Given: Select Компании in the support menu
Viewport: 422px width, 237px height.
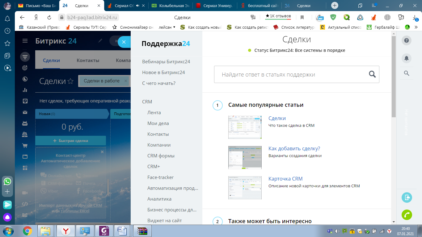Looking at the screenshot, I should pos(159,145).
